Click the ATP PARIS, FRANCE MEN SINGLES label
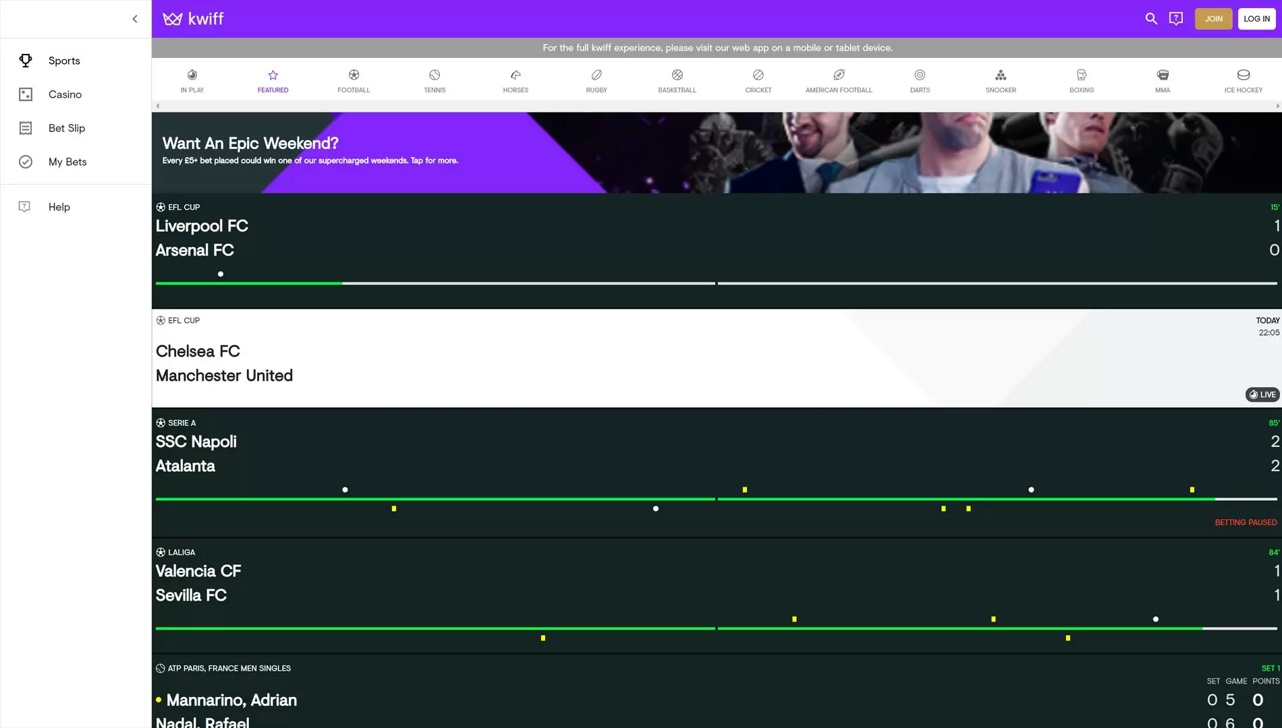 pyautogui.click(x=229, y=668)
